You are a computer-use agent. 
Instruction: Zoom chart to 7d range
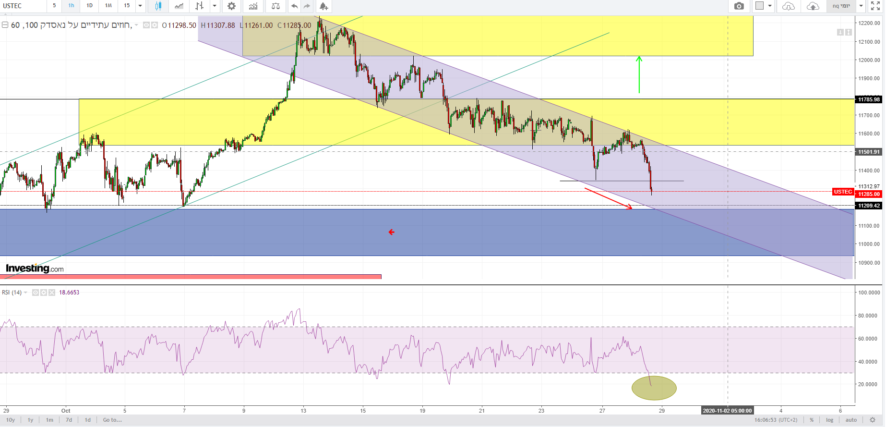[x=69, y=420]
